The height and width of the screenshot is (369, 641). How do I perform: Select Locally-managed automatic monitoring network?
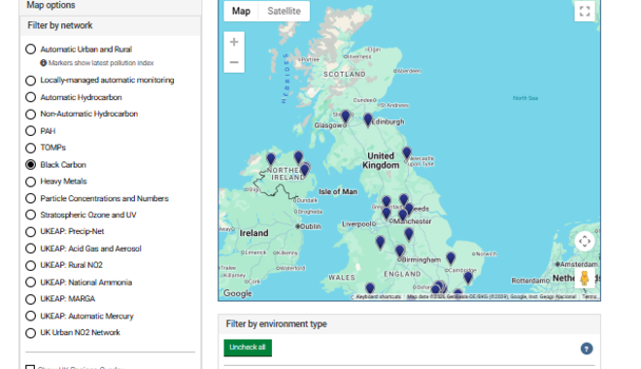31,81
